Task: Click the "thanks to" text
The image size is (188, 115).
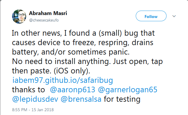Action: click(x=28, y=90)
